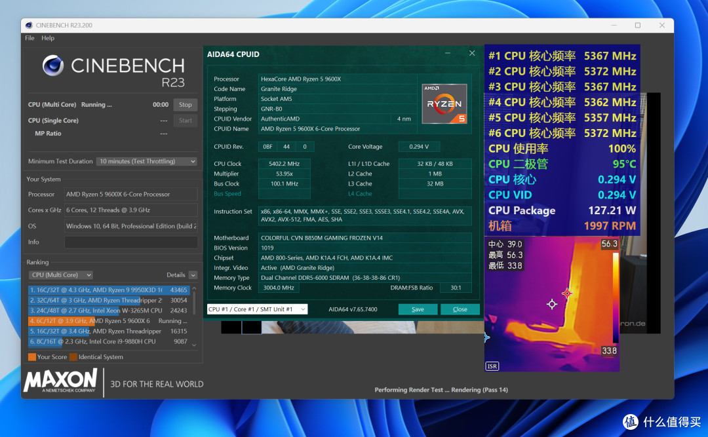
Task: Click Close in AIDA64 CPUID
Action: tap(460, 309)
